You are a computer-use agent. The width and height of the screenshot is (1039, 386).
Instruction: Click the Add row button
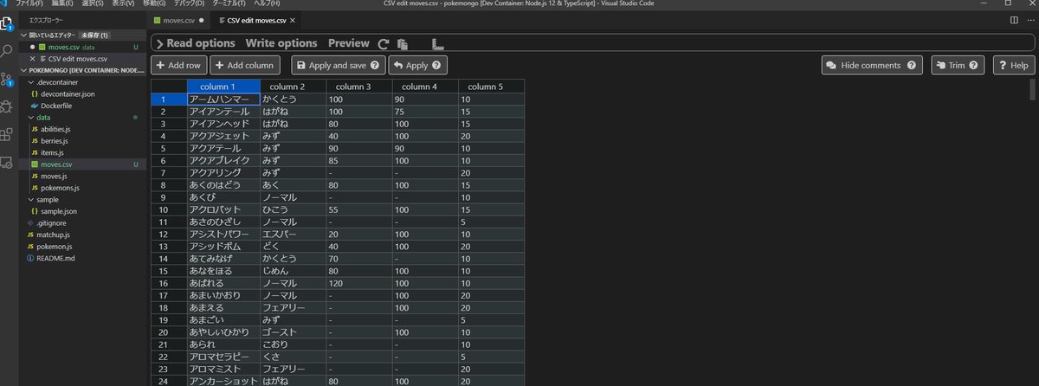[178, 65]
